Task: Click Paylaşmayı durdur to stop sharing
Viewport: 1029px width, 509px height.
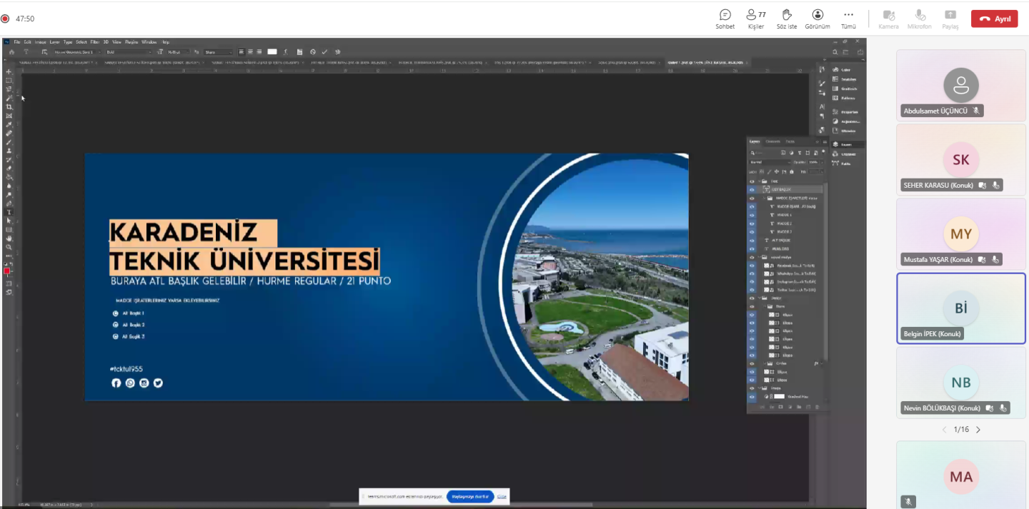Action: [470, 496]
